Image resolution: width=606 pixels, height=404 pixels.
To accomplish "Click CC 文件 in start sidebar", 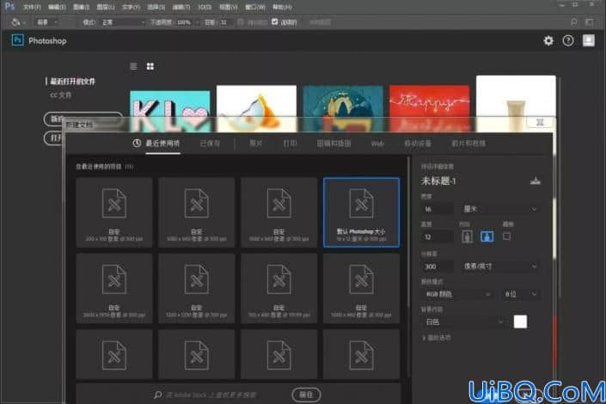I will coord(61,95).
